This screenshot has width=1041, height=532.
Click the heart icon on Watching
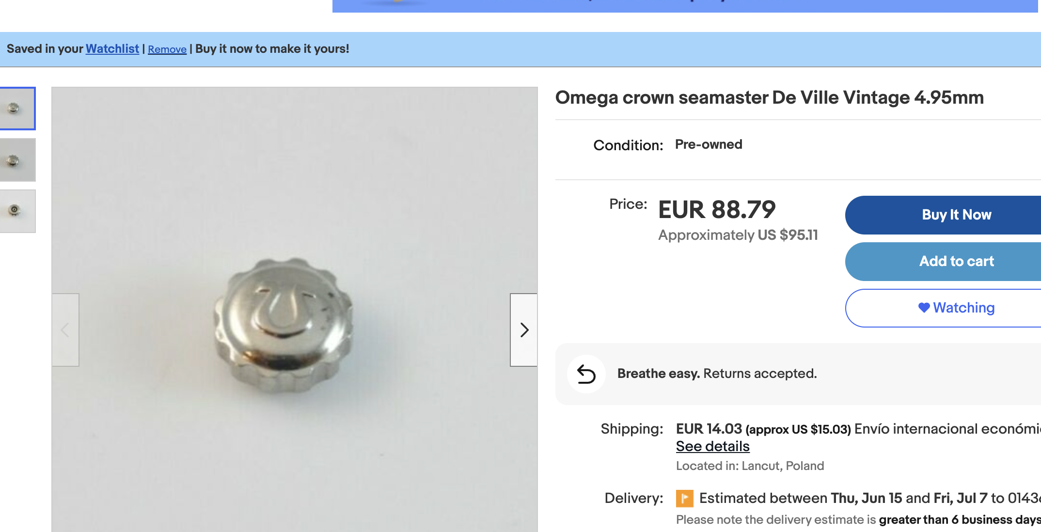(x=924, y=308)
